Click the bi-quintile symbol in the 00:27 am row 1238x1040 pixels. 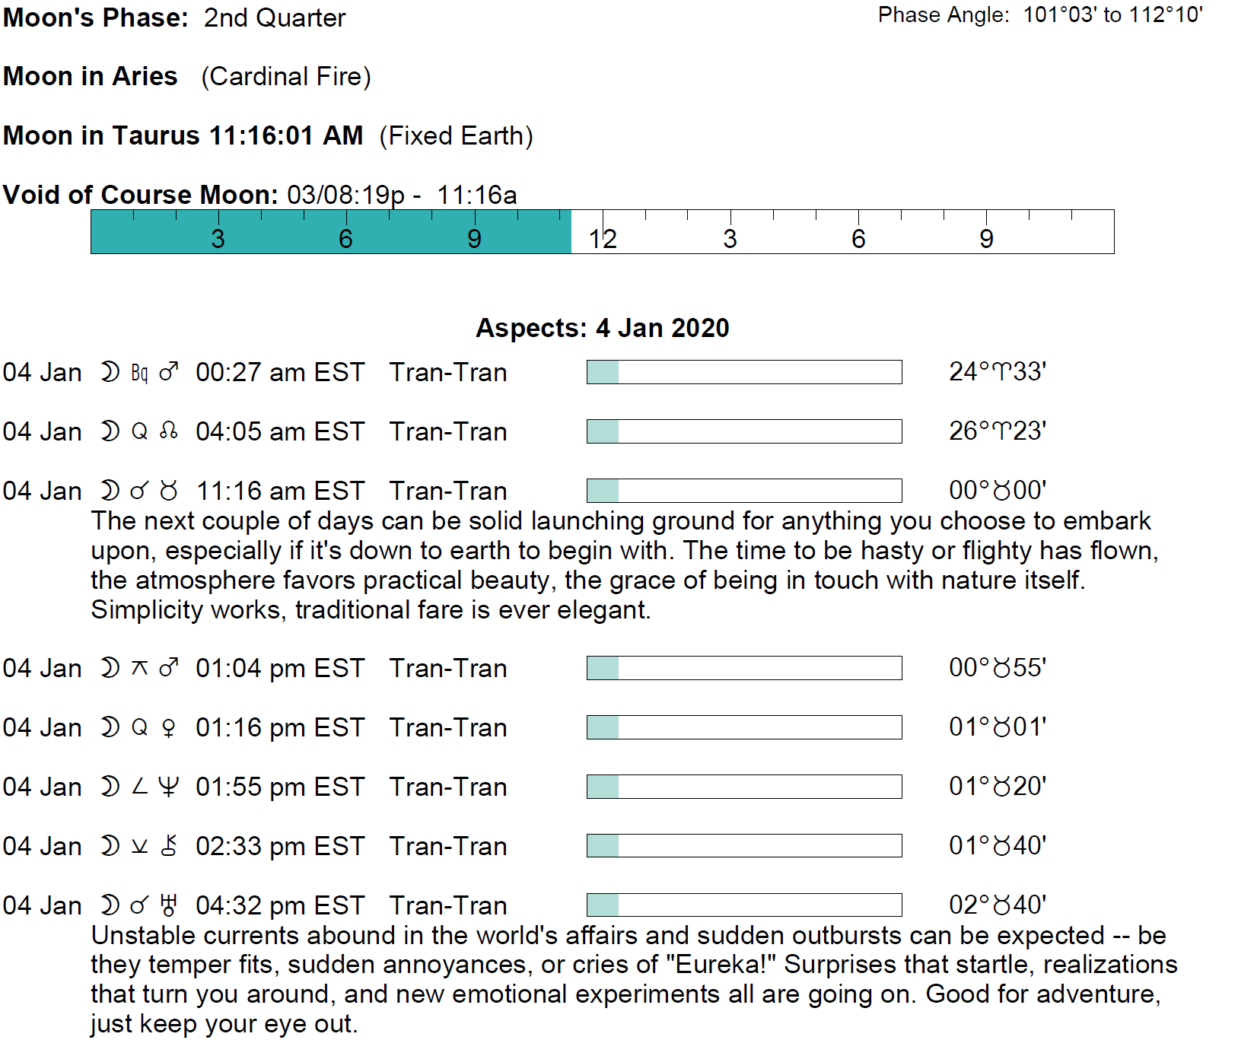139,373
